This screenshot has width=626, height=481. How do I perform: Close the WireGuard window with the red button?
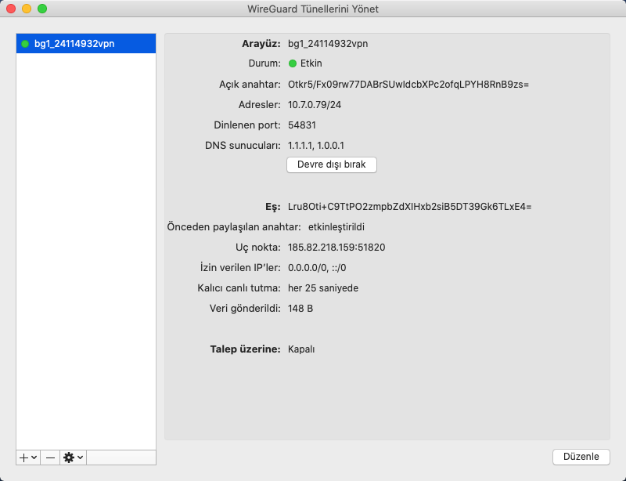(x=11, y=9)
